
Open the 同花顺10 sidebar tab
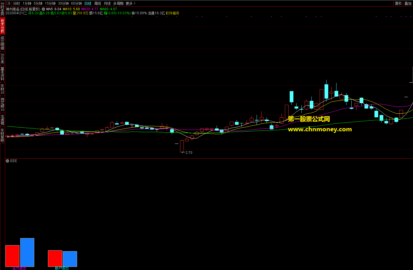(x=2, y=105)
